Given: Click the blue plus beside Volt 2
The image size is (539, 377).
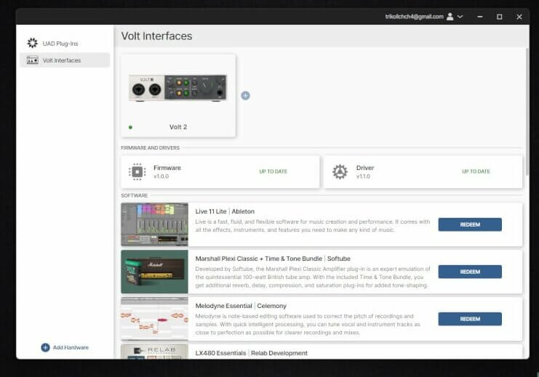Looking at the screenshot, I should (245, 96).
